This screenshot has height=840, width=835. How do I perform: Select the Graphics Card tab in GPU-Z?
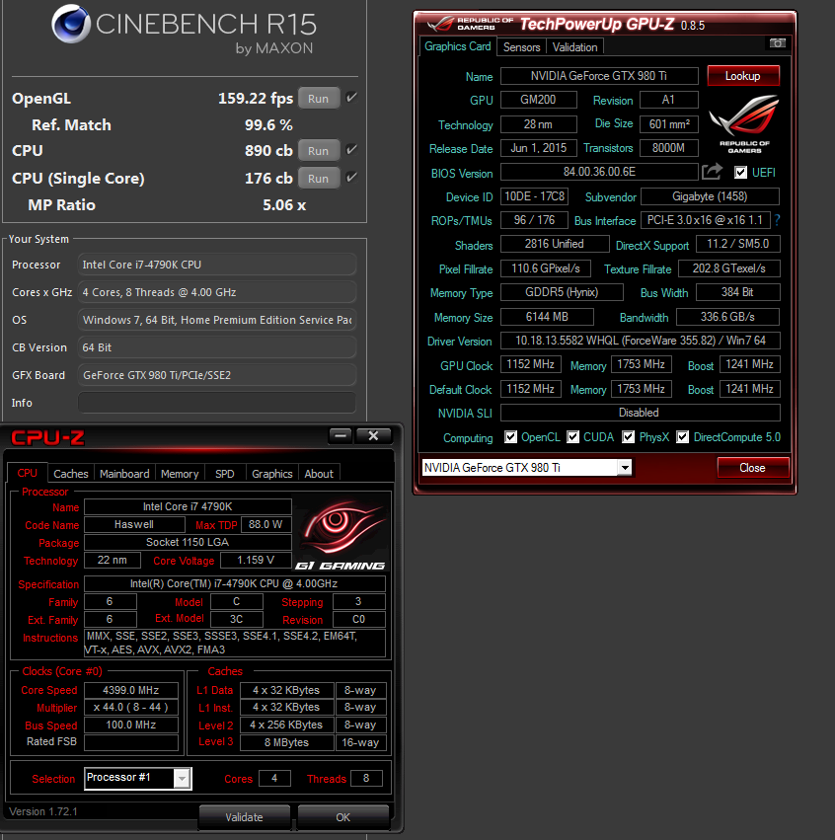[457, 46]
